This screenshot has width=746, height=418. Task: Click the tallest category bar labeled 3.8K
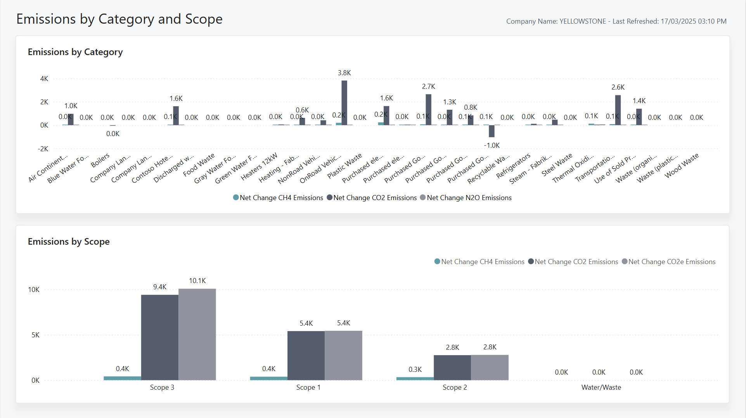point(344,103)
